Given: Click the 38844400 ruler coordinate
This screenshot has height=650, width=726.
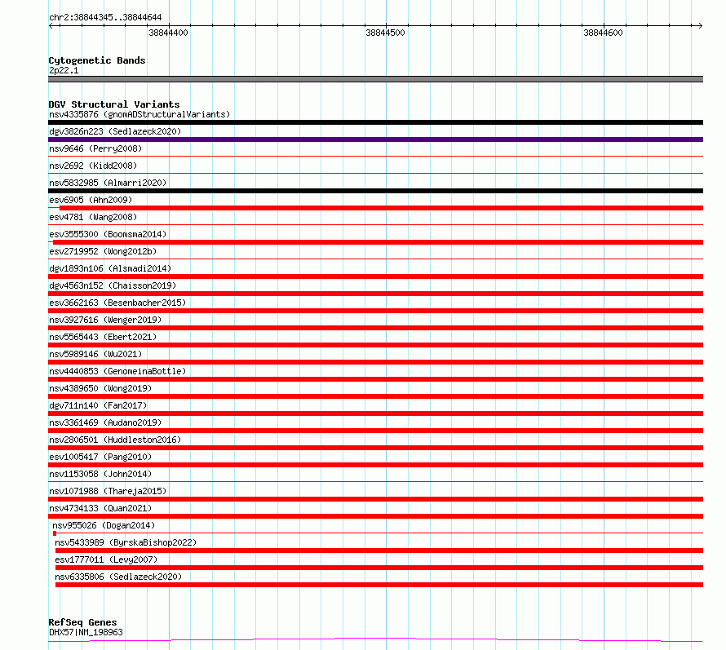Looking at the screenshot, I should (x=168, y=33).
